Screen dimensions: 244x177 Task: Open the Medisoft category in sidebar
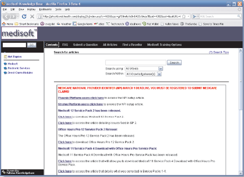coord(12,64)
